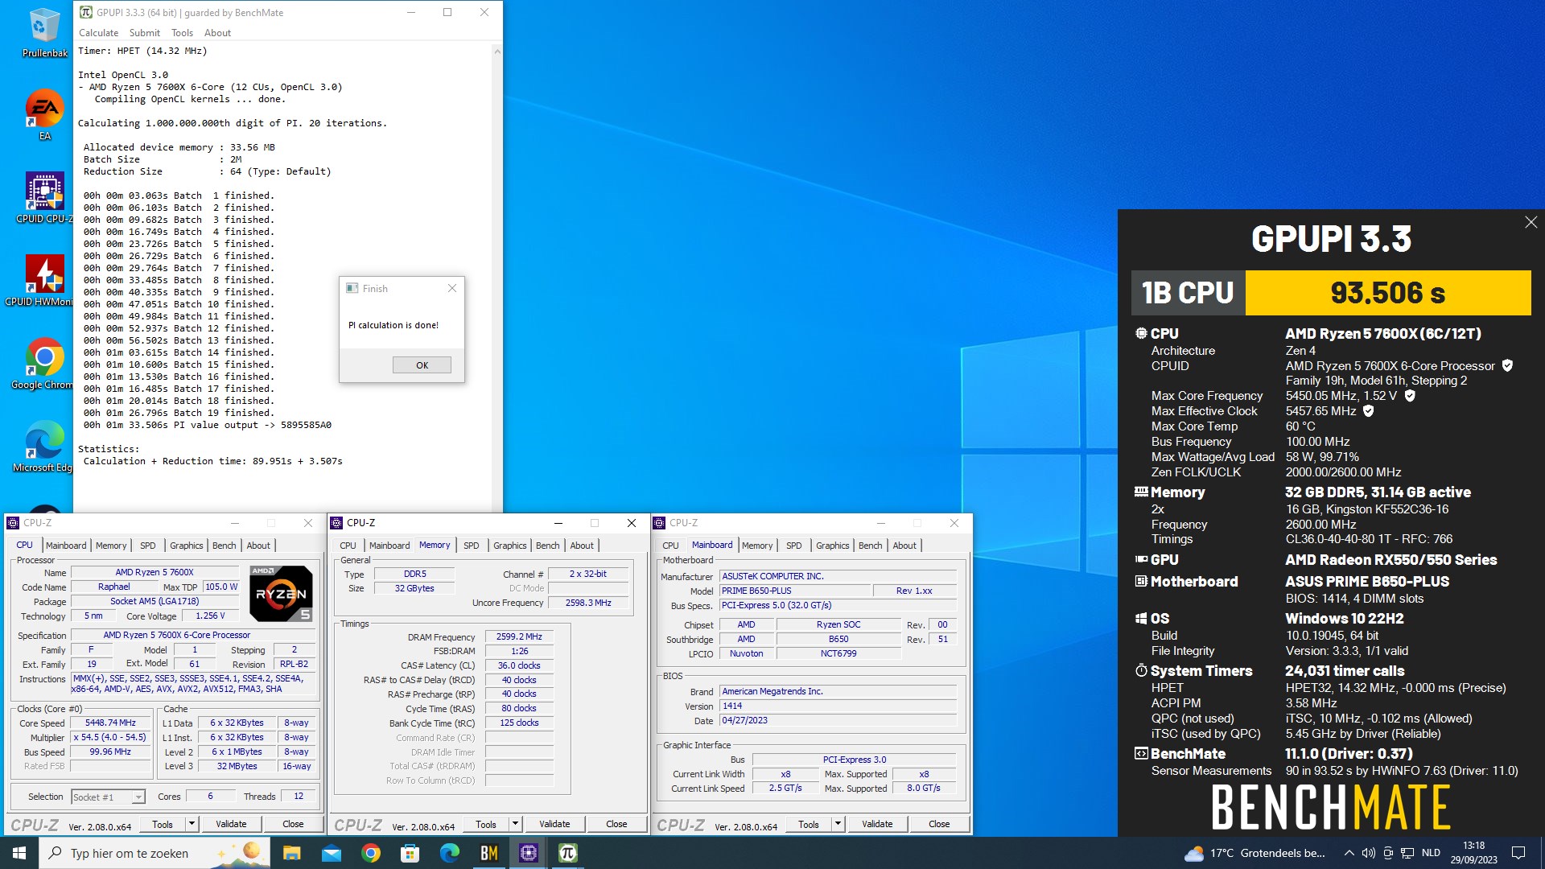Open the CPUID CPU-Z desktop shortcut
The image size is (1545, 869).
click(x=44, y=198)
